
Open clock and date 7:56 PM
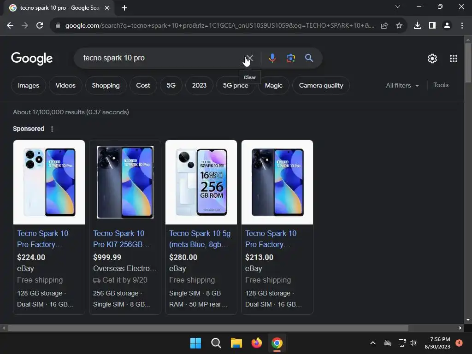(437, 343)
